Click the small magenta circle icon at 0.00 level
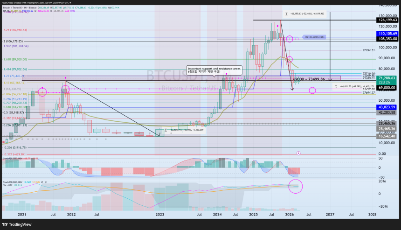The image size is (401, 230). [x=298, y=153]
